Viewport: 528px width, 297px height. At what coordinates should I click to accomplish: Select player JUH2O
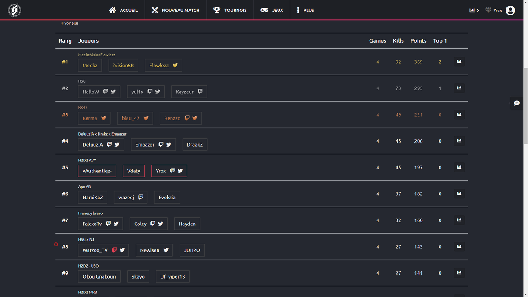pyautogui.click(x=192, y=250)
